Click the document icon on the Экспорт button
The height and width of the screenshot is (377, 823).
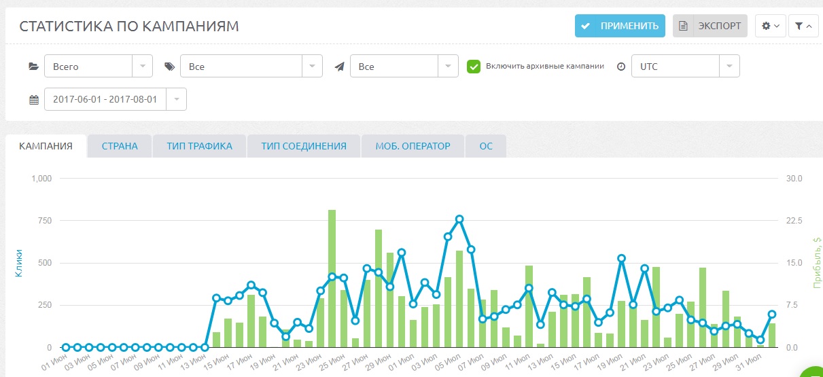tap(683, 26)
